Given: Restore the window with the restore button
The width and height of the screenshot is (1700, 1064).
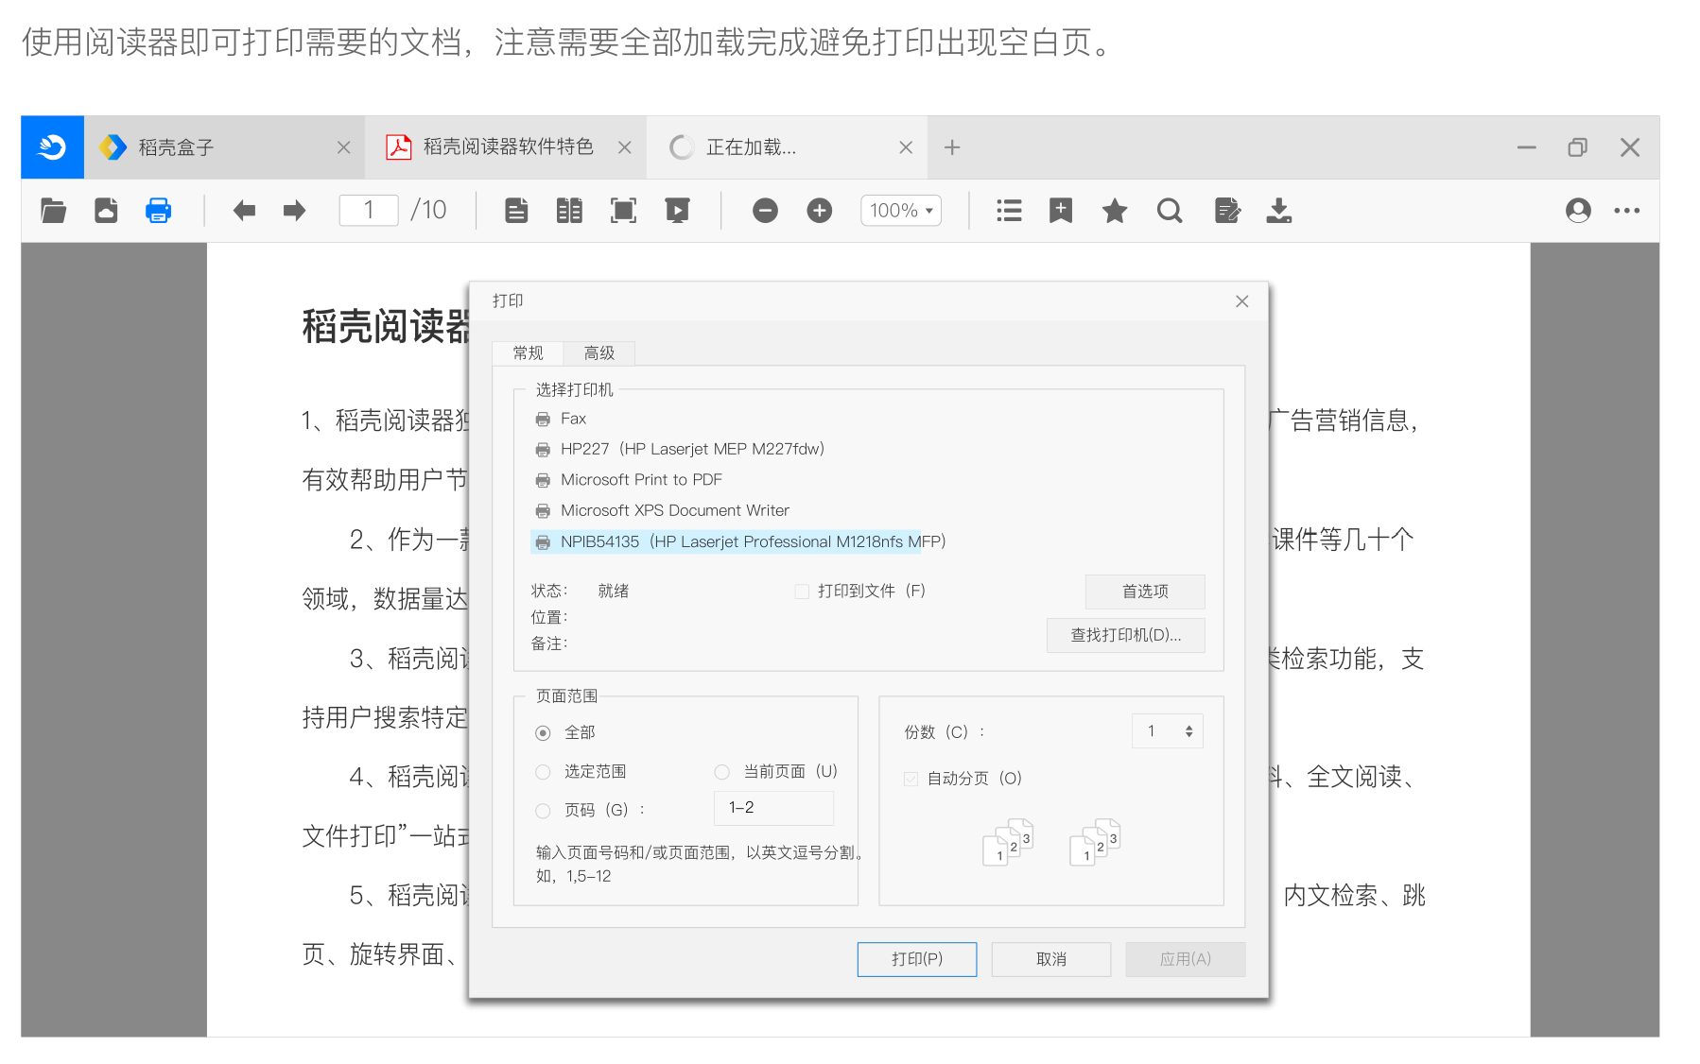Looking at the screenshot, I should [x=1577, y=147].
